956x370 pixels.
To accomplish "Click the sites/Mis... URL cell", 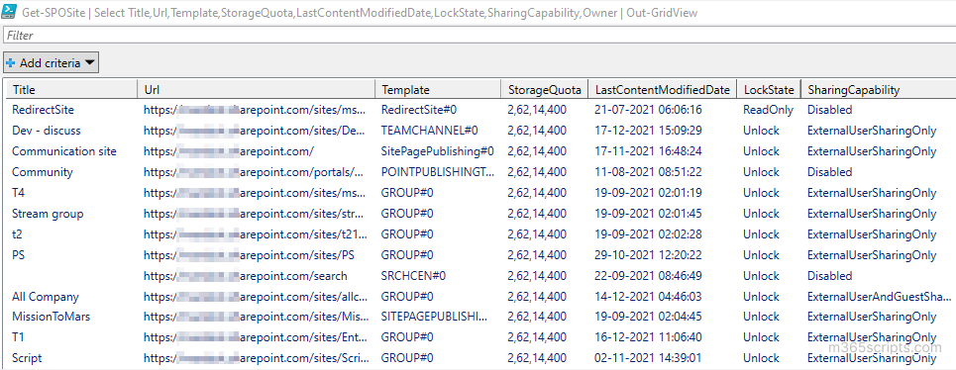I will click(256, 317).
